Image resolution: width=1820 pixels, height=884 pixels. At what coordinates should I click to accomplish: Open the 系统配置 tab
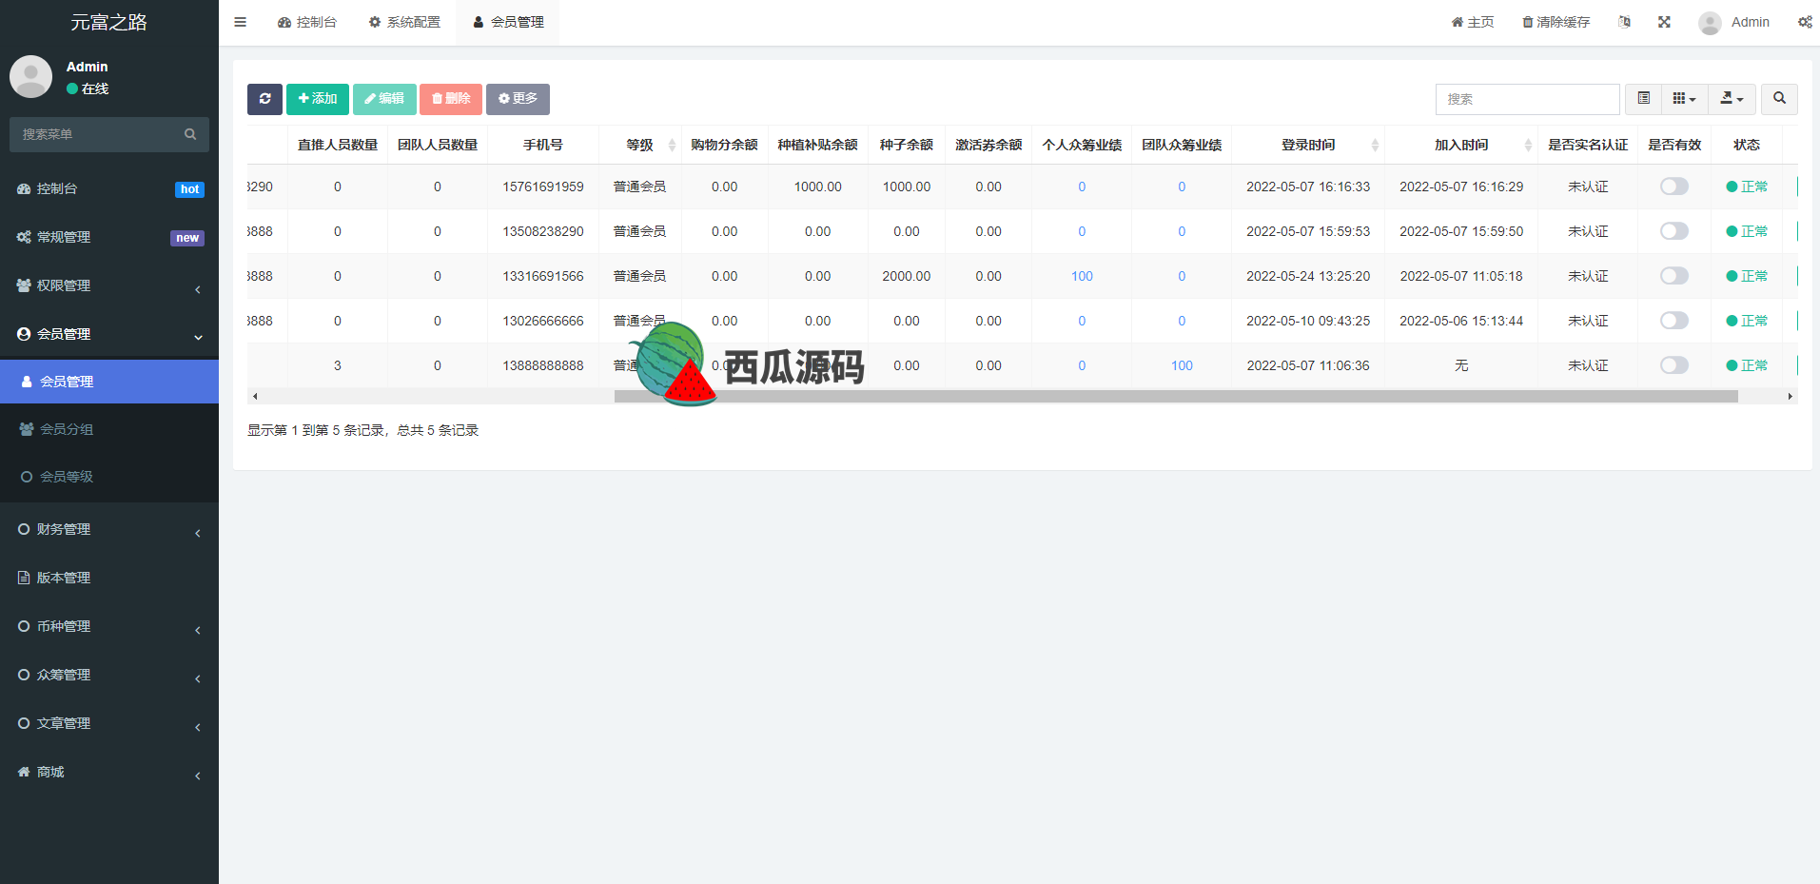click(404, 22)
